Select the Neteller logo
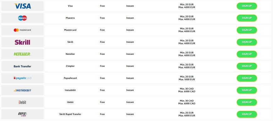 (23, 54)
